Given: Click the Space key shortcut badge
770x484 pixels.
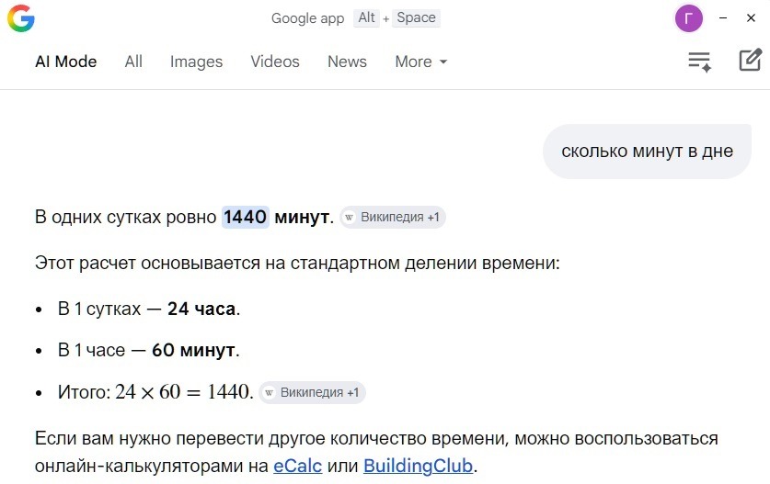Looking at the screenshot, I should (x=416, y=18).
